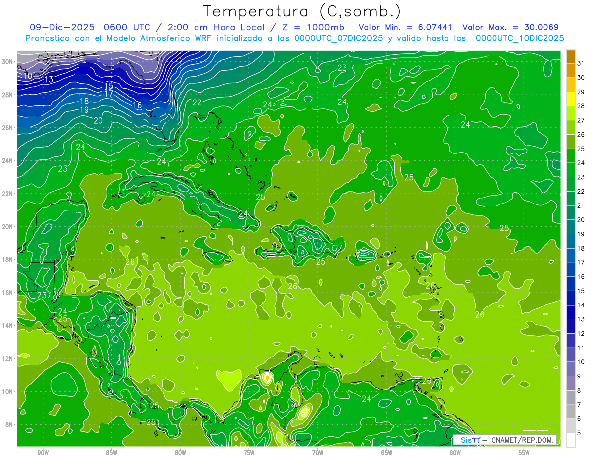Screen dimensions: 594x459
Task: Click the '22' legend scale label
Action: (581, 192)
